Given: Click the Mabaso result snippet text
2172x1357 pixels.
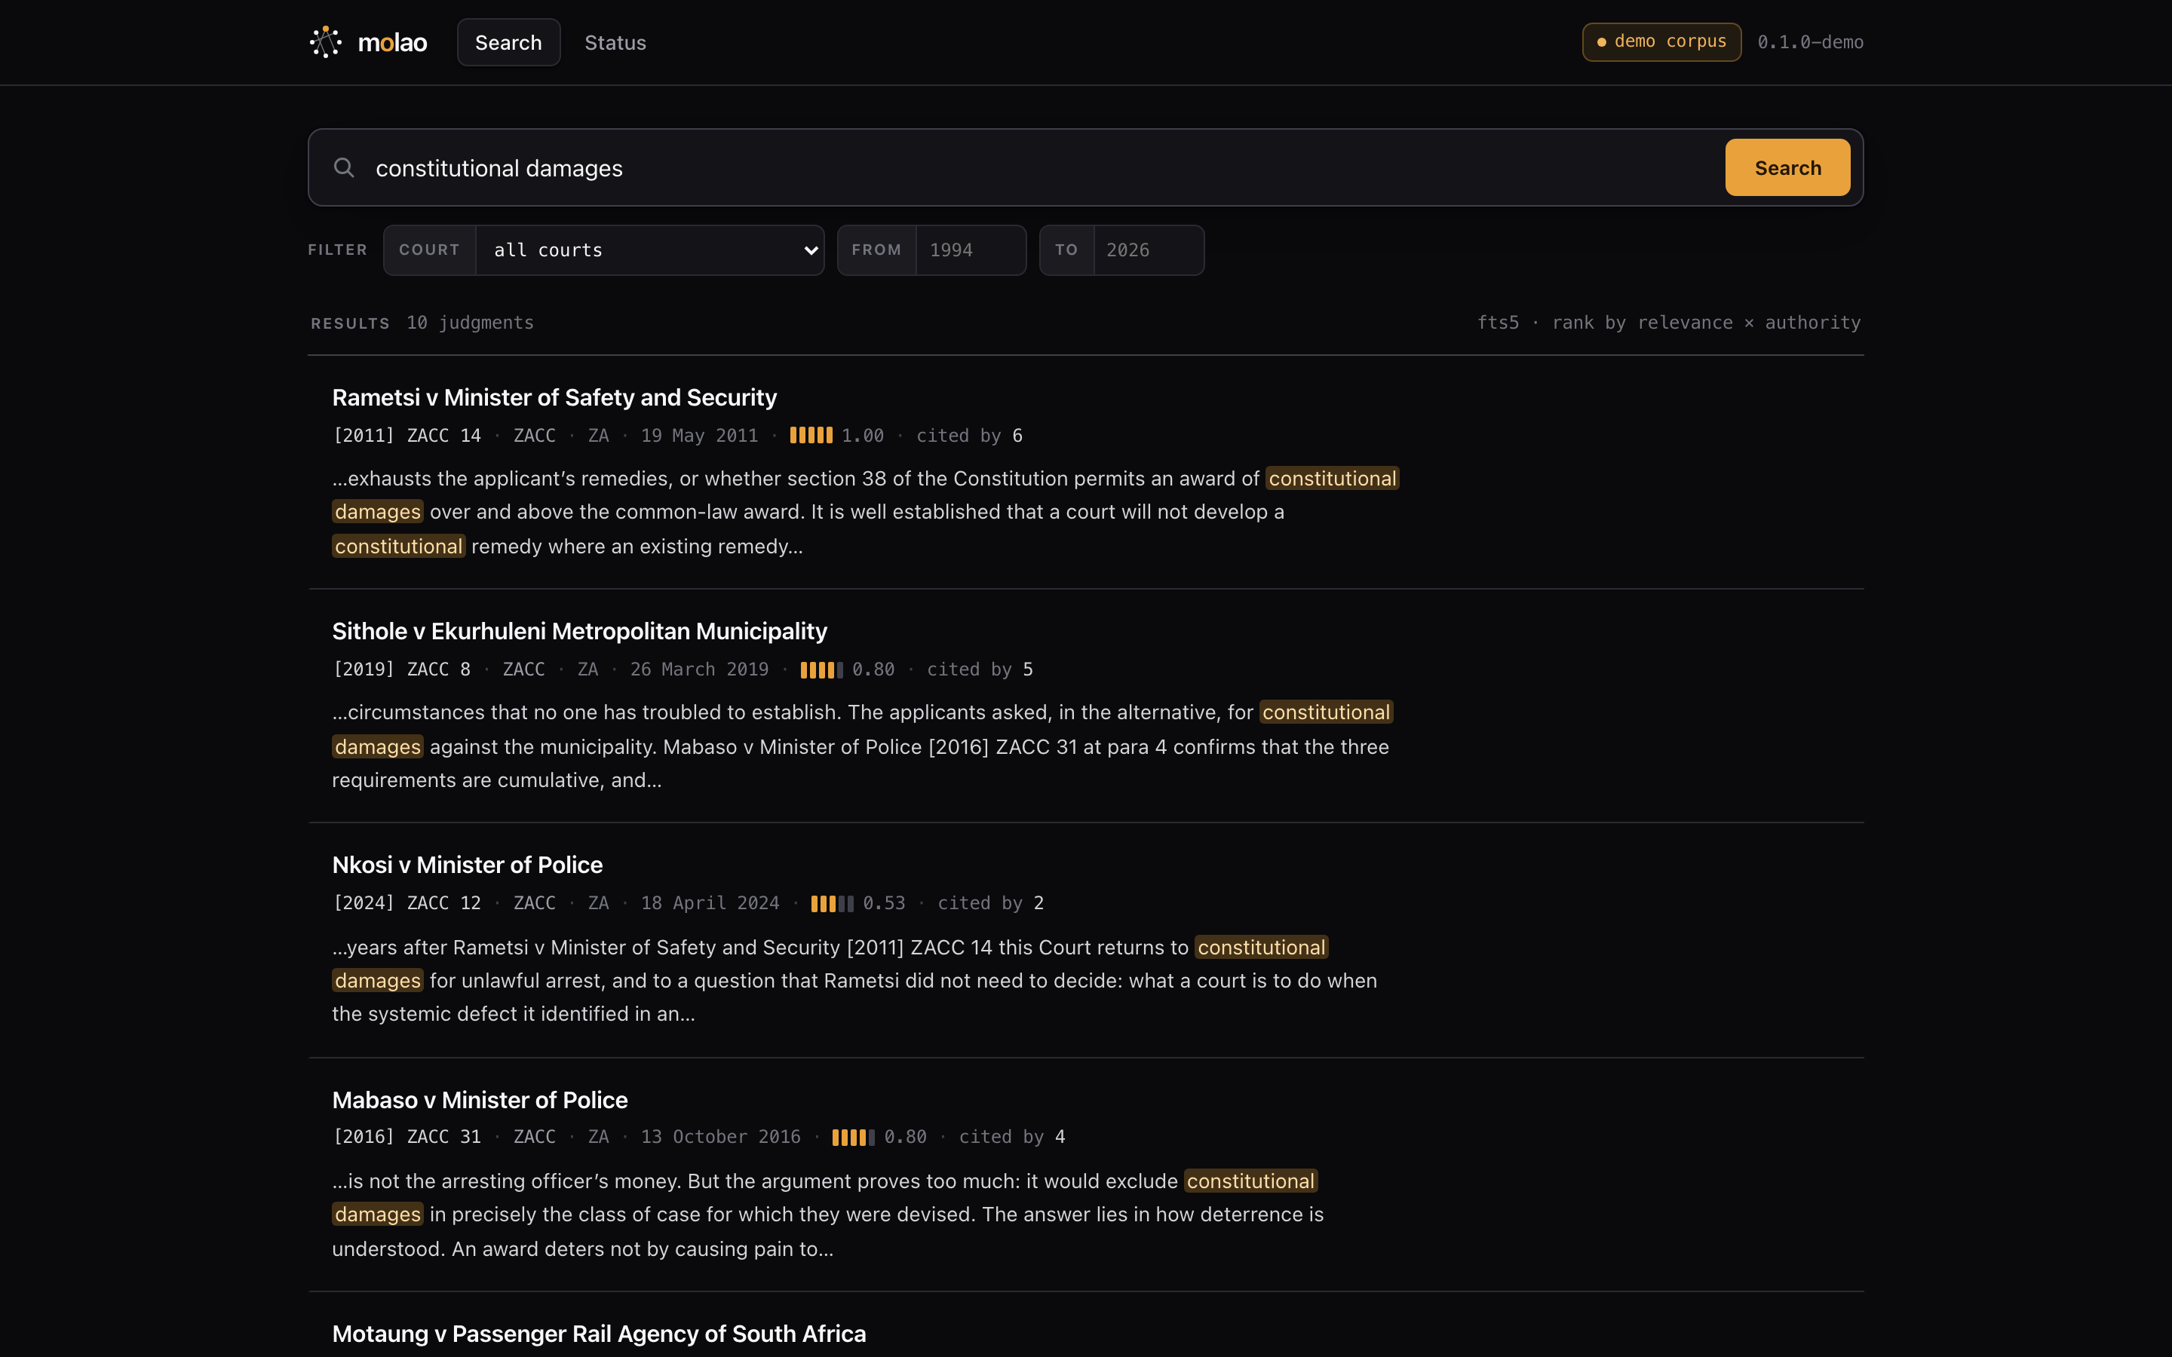Looking at the screenshot, I should 827,1215.
